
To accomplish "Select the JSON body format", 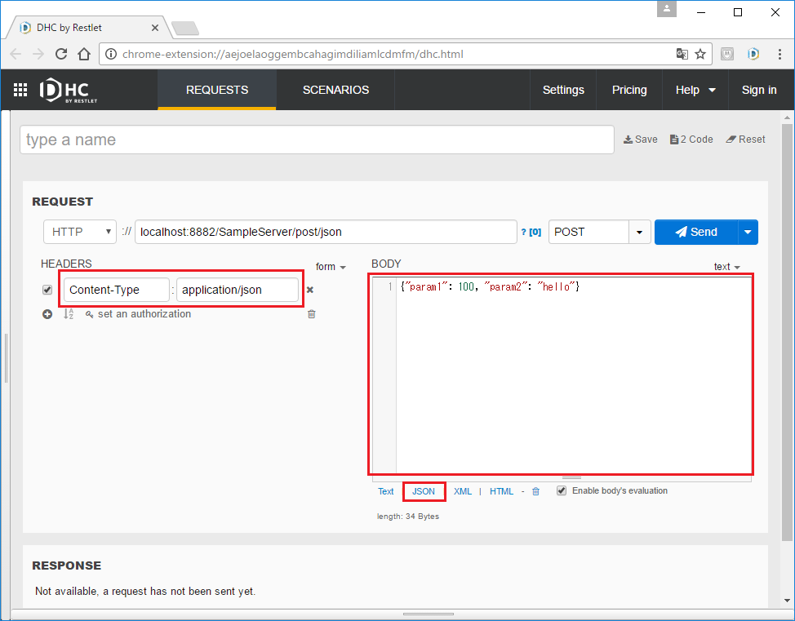I will click(x=424, y=491).
